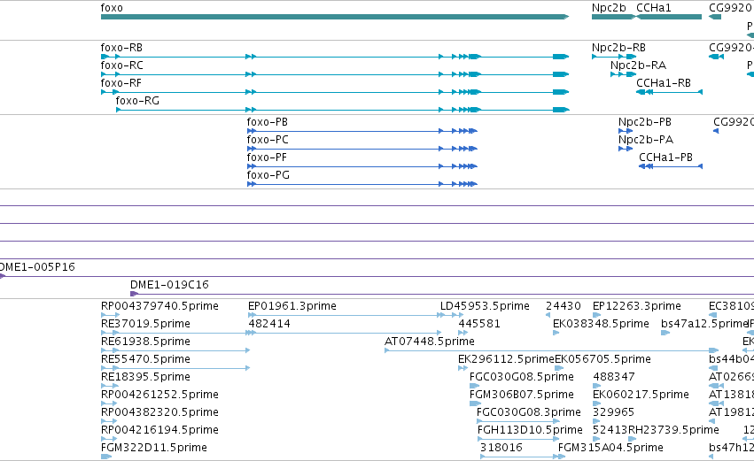Click the 24430 feature label
754x461 pixels.
pos(564,306)
